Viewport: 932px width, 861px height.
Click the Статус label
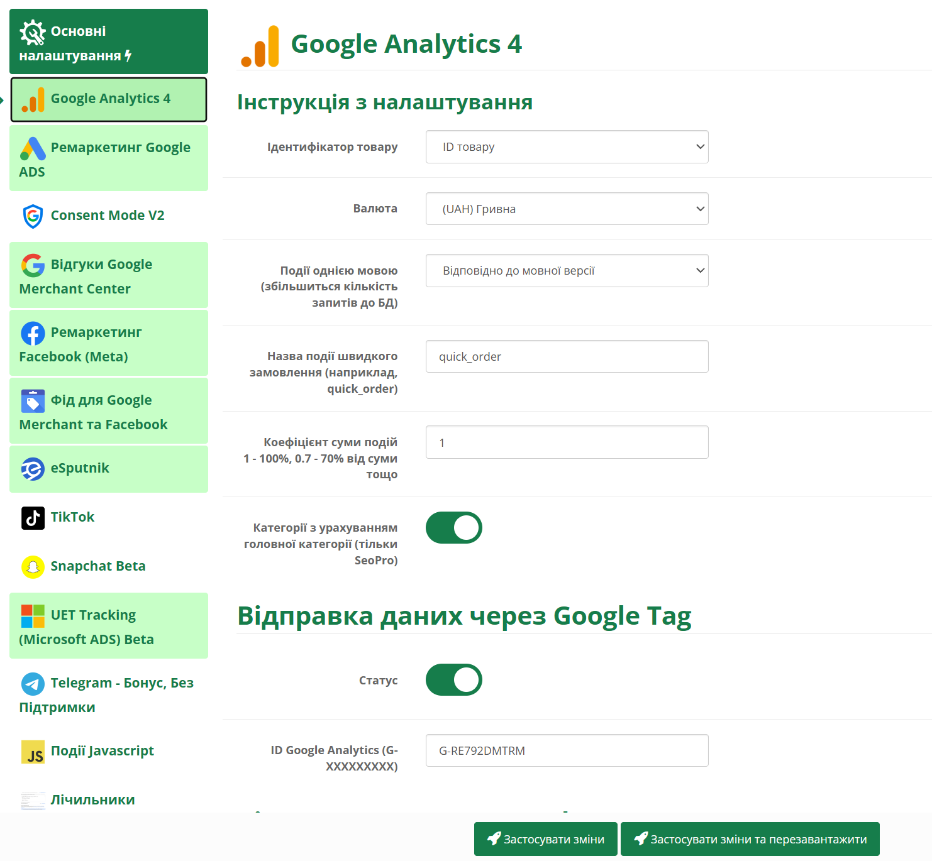pos(379,680)
